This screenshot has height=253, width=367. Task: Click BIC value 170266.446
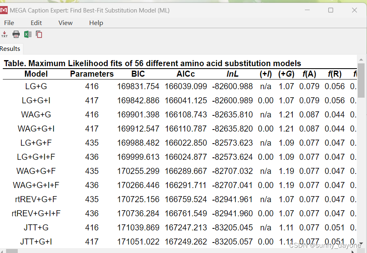(x=138, y=185)
